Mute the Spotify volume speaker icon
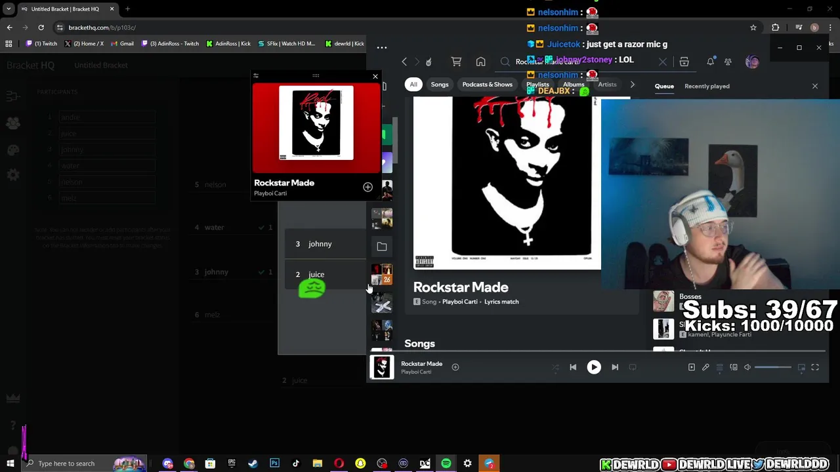Viewport: 840px width, 472px height. click(747, 367)
